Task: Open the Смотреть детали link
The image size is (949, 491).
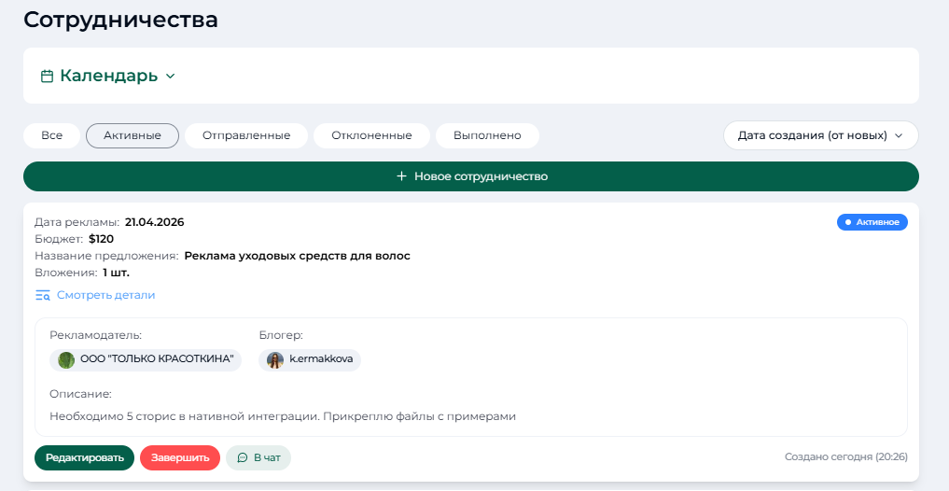Action: point(106,296)
